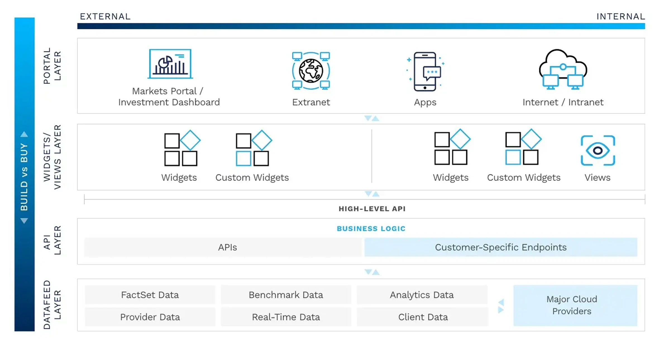
Task: Select the Major Cloud Providers box
Action: (576, 306)
